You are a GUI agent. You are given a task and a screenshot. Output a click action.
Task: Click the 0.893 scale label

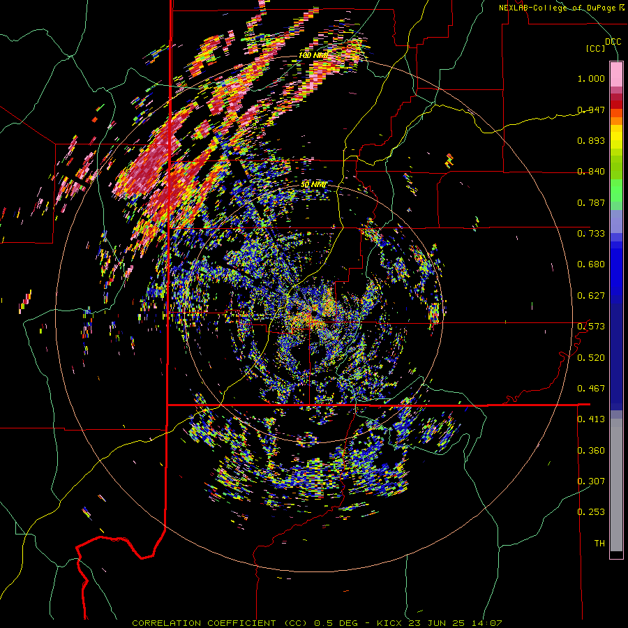[591, 140]
